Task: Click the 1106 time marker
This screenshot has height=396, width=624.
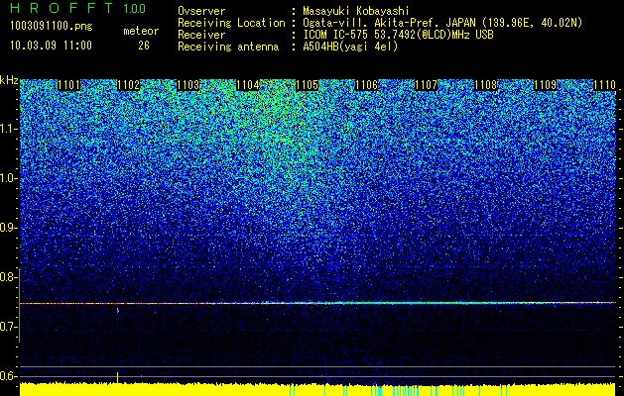Action: click(366, 85)
